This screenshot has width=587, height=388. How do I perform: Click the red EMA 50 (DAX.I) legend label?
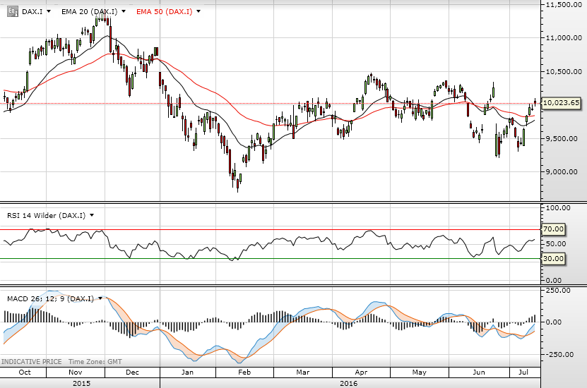(165, 11)
